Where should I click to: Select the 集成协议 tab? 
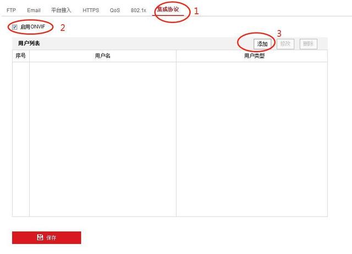coord(168,10)
